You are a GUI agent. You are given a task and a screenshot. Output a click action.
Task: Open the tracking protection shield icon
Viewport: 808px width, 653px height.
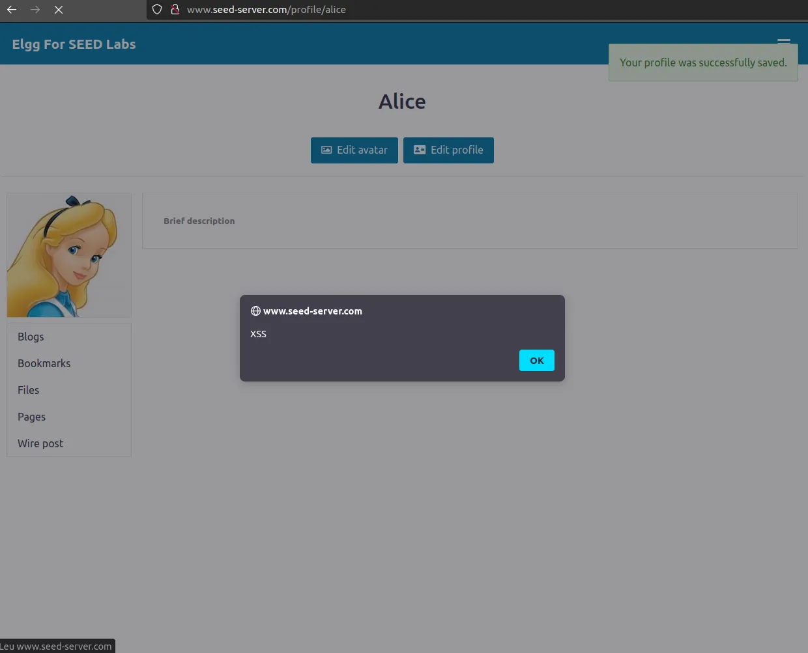click(x=157, y=10)
